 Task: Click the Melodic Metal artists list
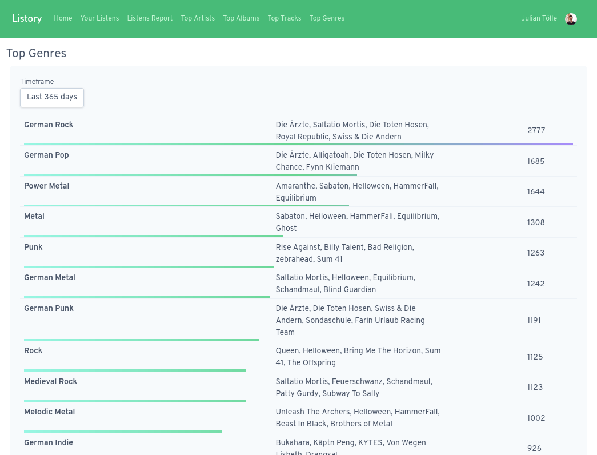point(358,418)
